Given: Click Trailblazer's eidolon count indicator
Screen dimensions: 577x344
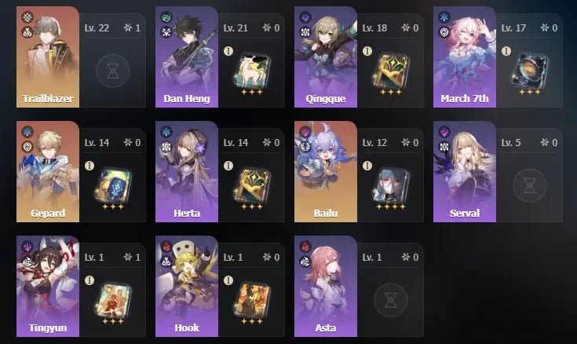Looking at the screenshot, I should (x=132, y=27).
